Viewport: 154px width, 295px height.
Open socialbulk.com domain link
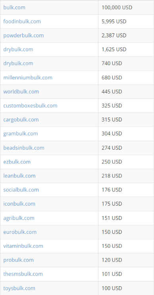(21, 190)
